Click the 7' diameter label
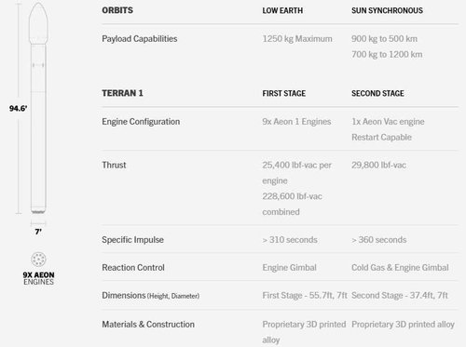This screenshot has width=466, height=347. [38, 232]
